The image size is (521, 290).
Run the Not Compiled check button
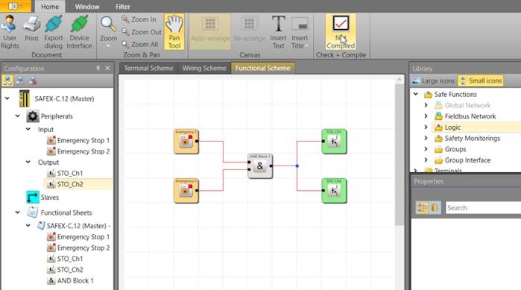(341, 32)
